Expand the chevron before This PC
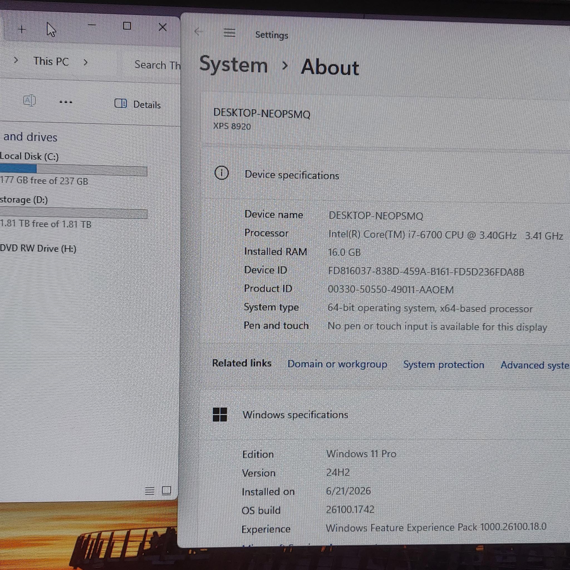The height and width of the screenshot is (570, 570). pyautogui.click(x=16, y=60)
